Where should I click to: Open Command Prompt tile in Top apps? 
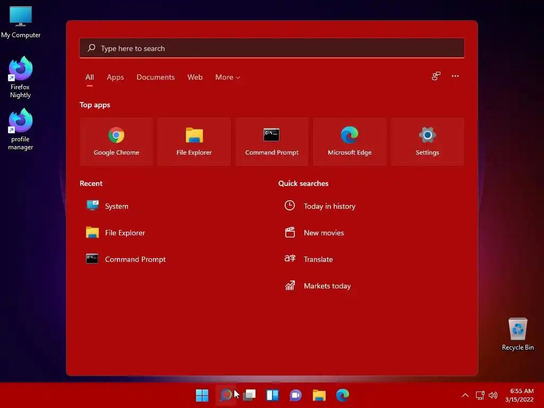click(271, 141)
